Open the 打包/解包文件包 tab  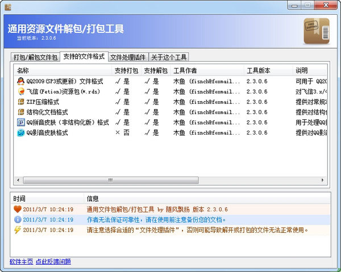pyautogui.click(x=35, y=57)
